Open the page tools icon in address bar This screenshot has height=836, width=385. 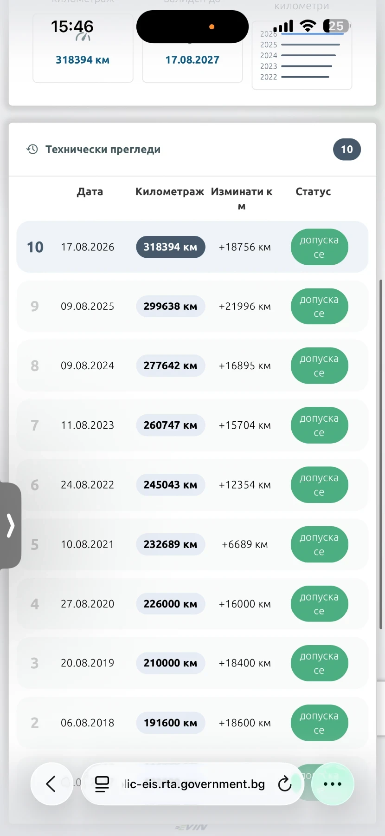[102, 784]
